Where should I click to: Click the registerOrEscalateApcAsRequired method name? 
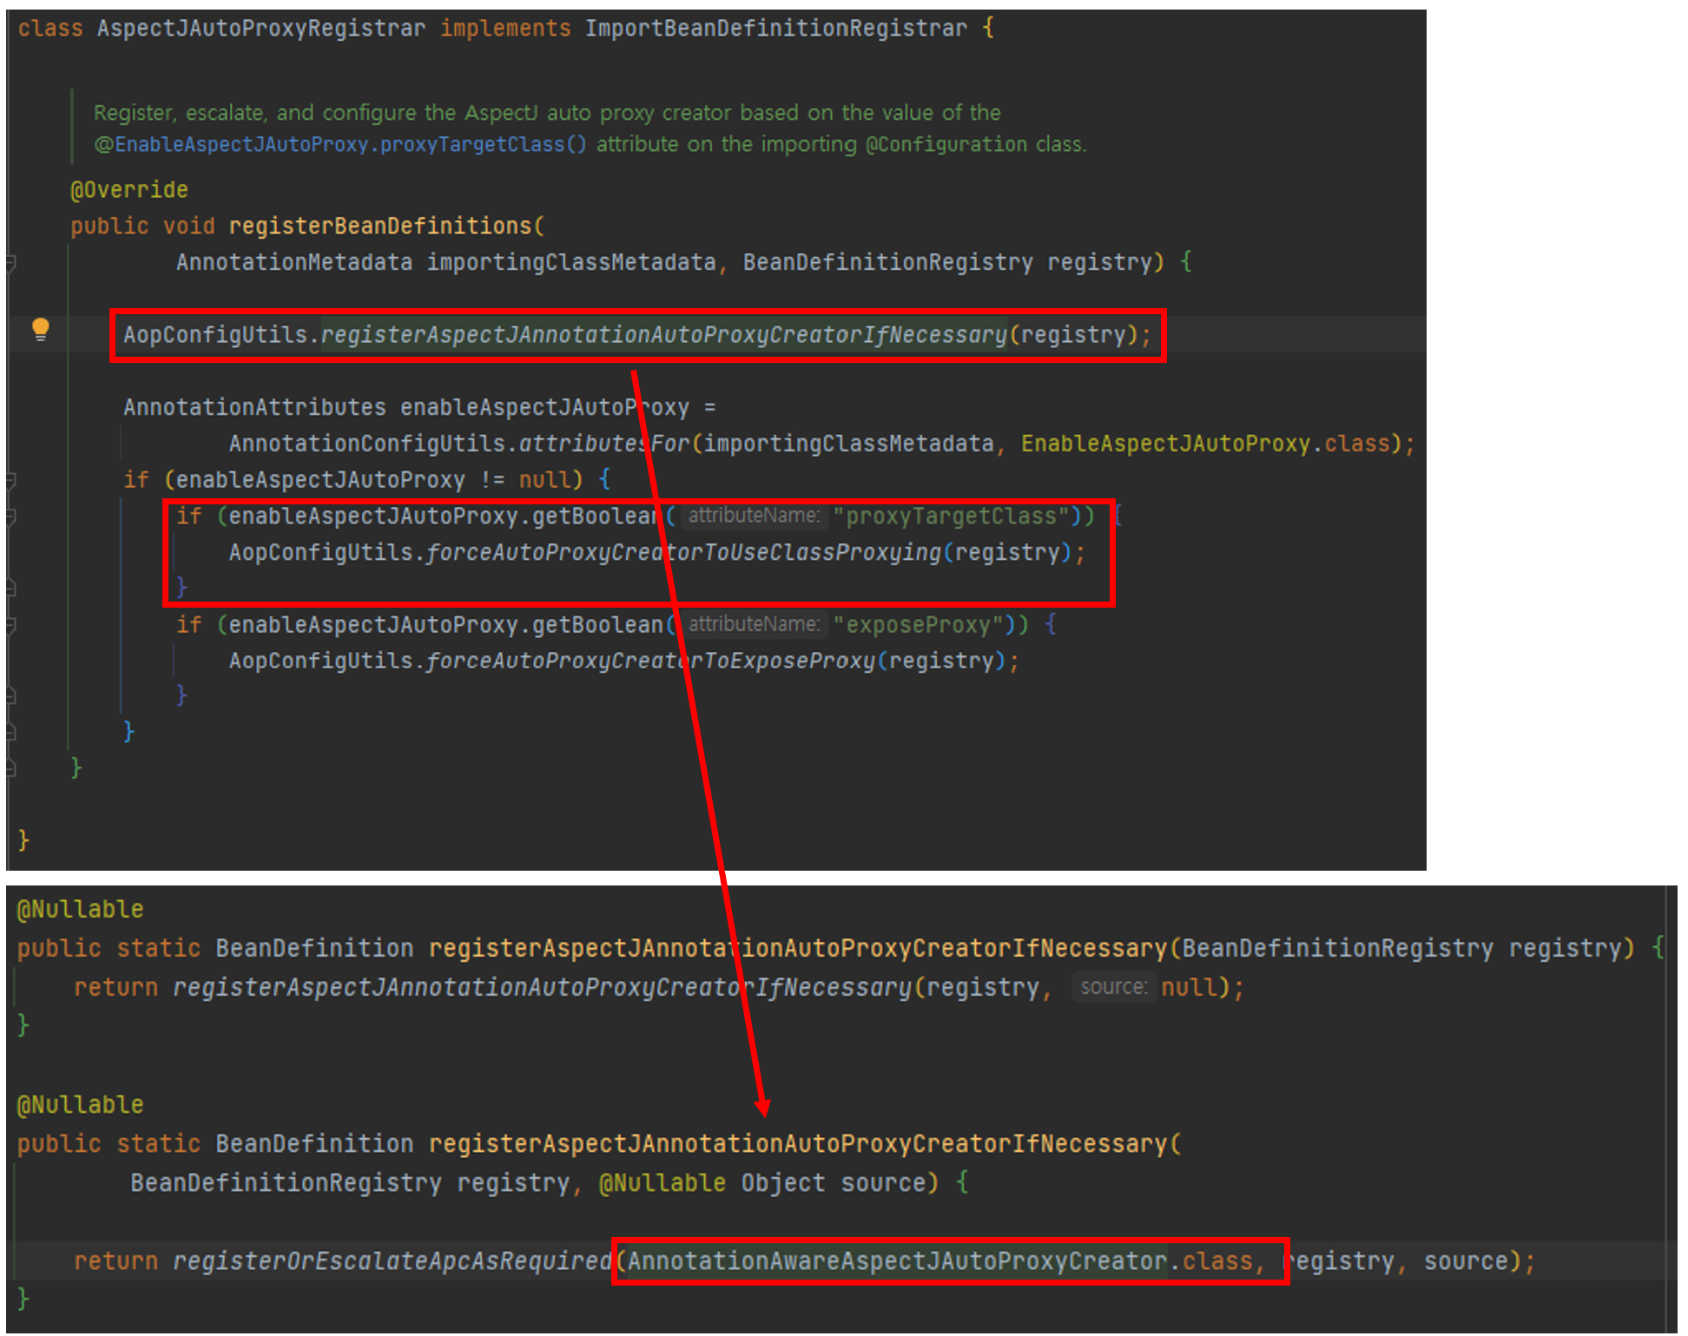coord(392,1261)
